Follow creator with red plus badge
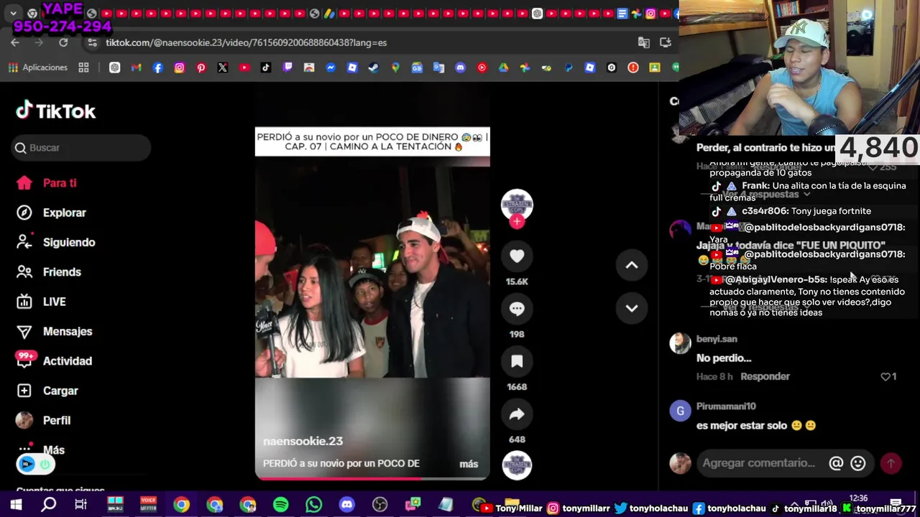Viewport: 920px width, 517px height. 517,222
